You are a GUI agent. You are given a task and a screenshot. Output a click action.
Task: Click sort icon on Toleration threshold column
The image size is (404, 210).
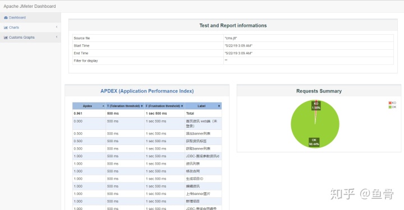click(x=142, y=106)
